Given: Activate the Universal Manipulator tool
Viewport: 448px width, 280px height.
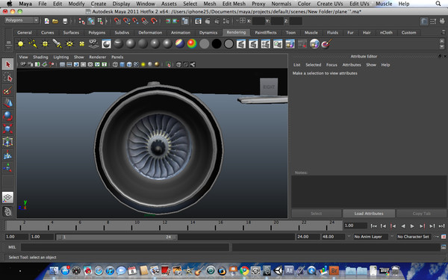Looking at the screenshot, I should pyautogui.click(x=7, y=142).
